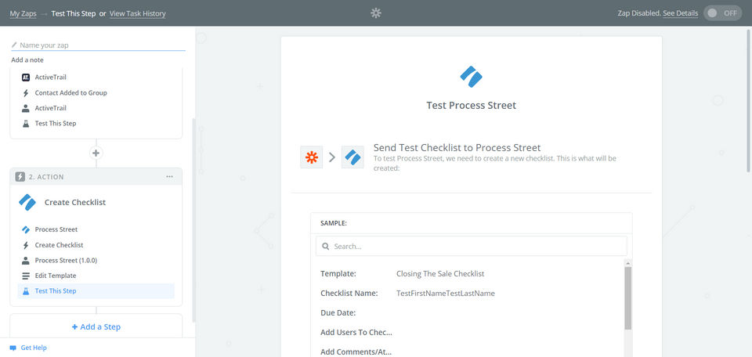Screen dimensions: 752x357
Task: Click See Details link for disabled zap
Action: (x=681, y=13)
